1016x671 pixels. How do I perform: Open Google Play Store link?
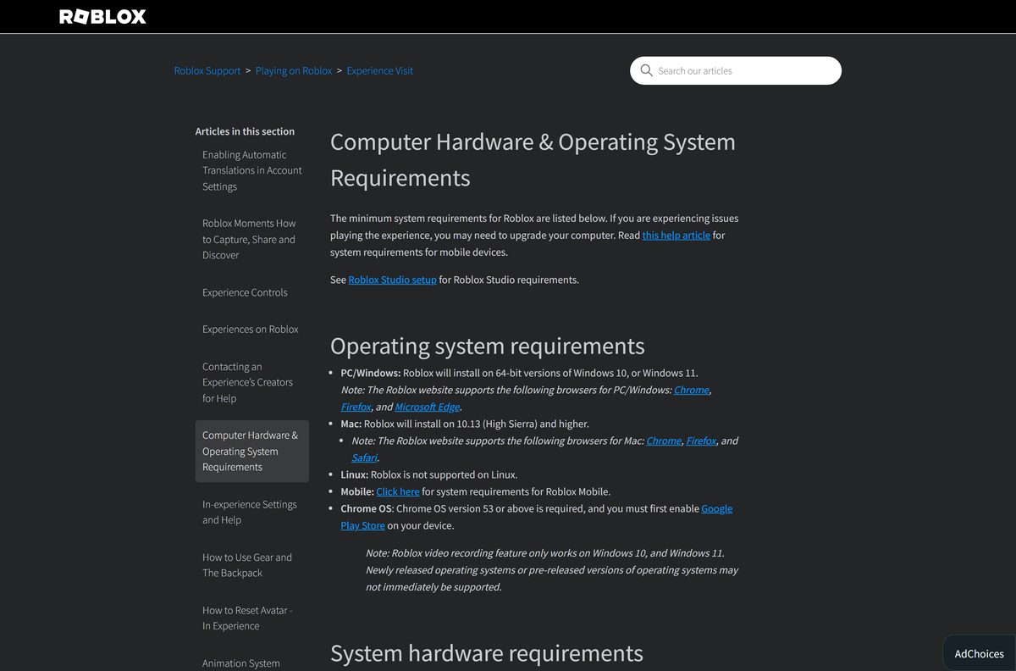(x=537, y=517)
